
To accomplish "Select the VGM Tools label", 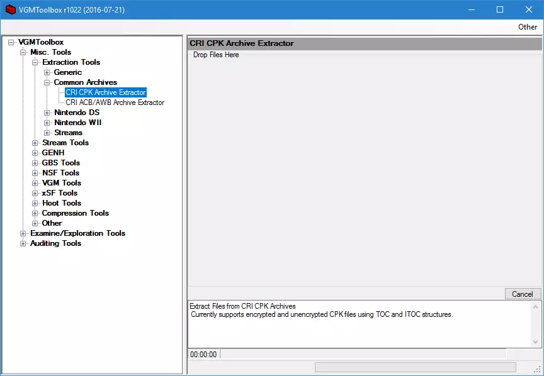I will tap(62, 182).
